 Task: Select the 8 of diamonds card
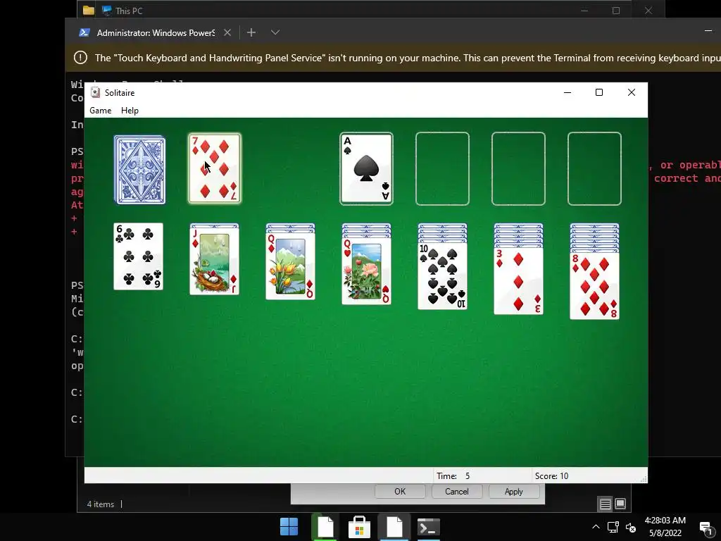[594, 286]
